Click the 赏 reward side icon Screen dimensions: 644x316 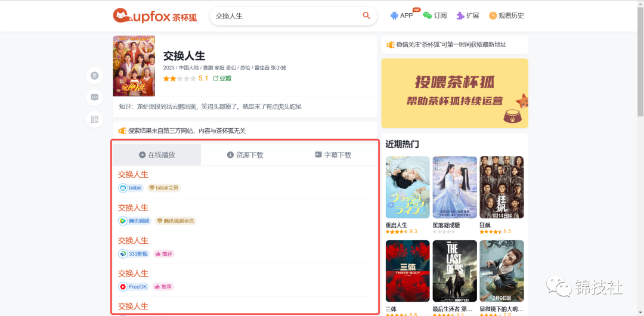[94, 76]
